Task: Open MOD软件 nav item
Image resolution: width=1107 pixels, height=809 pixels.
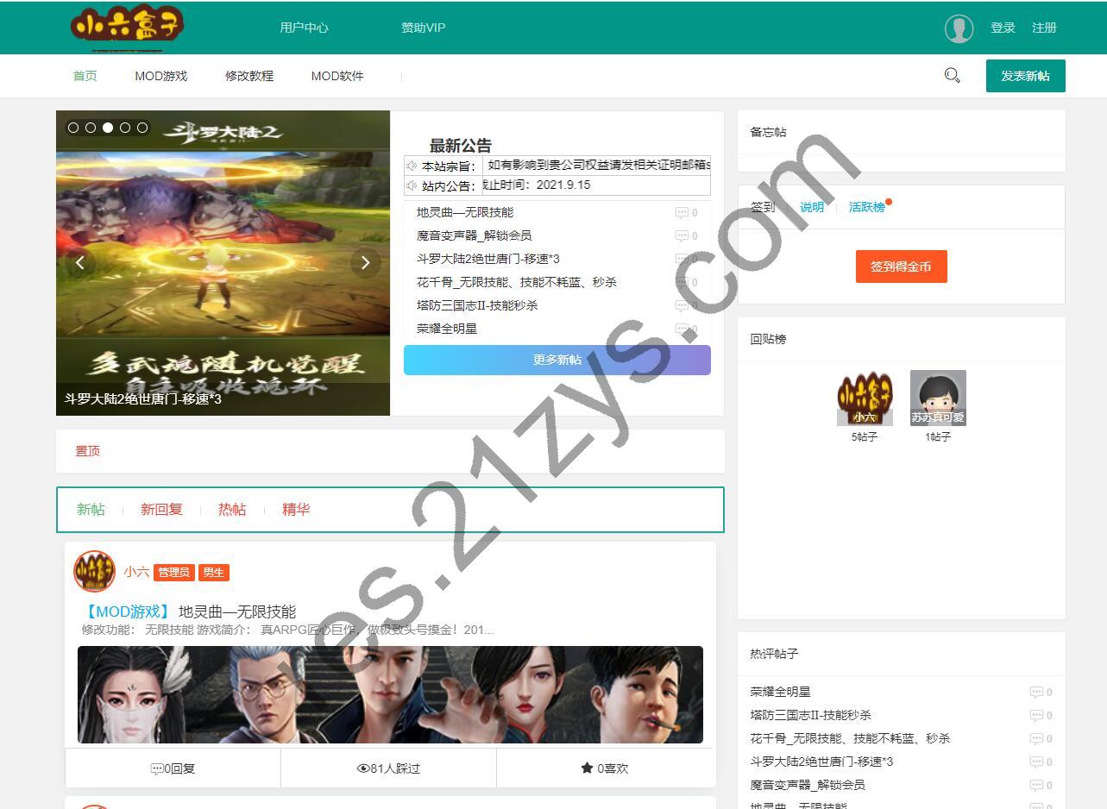Action: tap(337, 76)
